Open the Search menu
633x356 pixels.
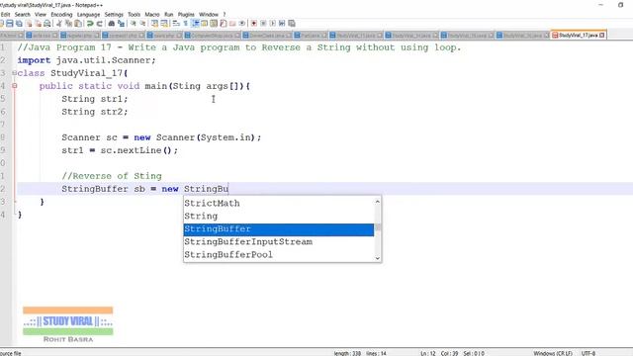point(23,15)
